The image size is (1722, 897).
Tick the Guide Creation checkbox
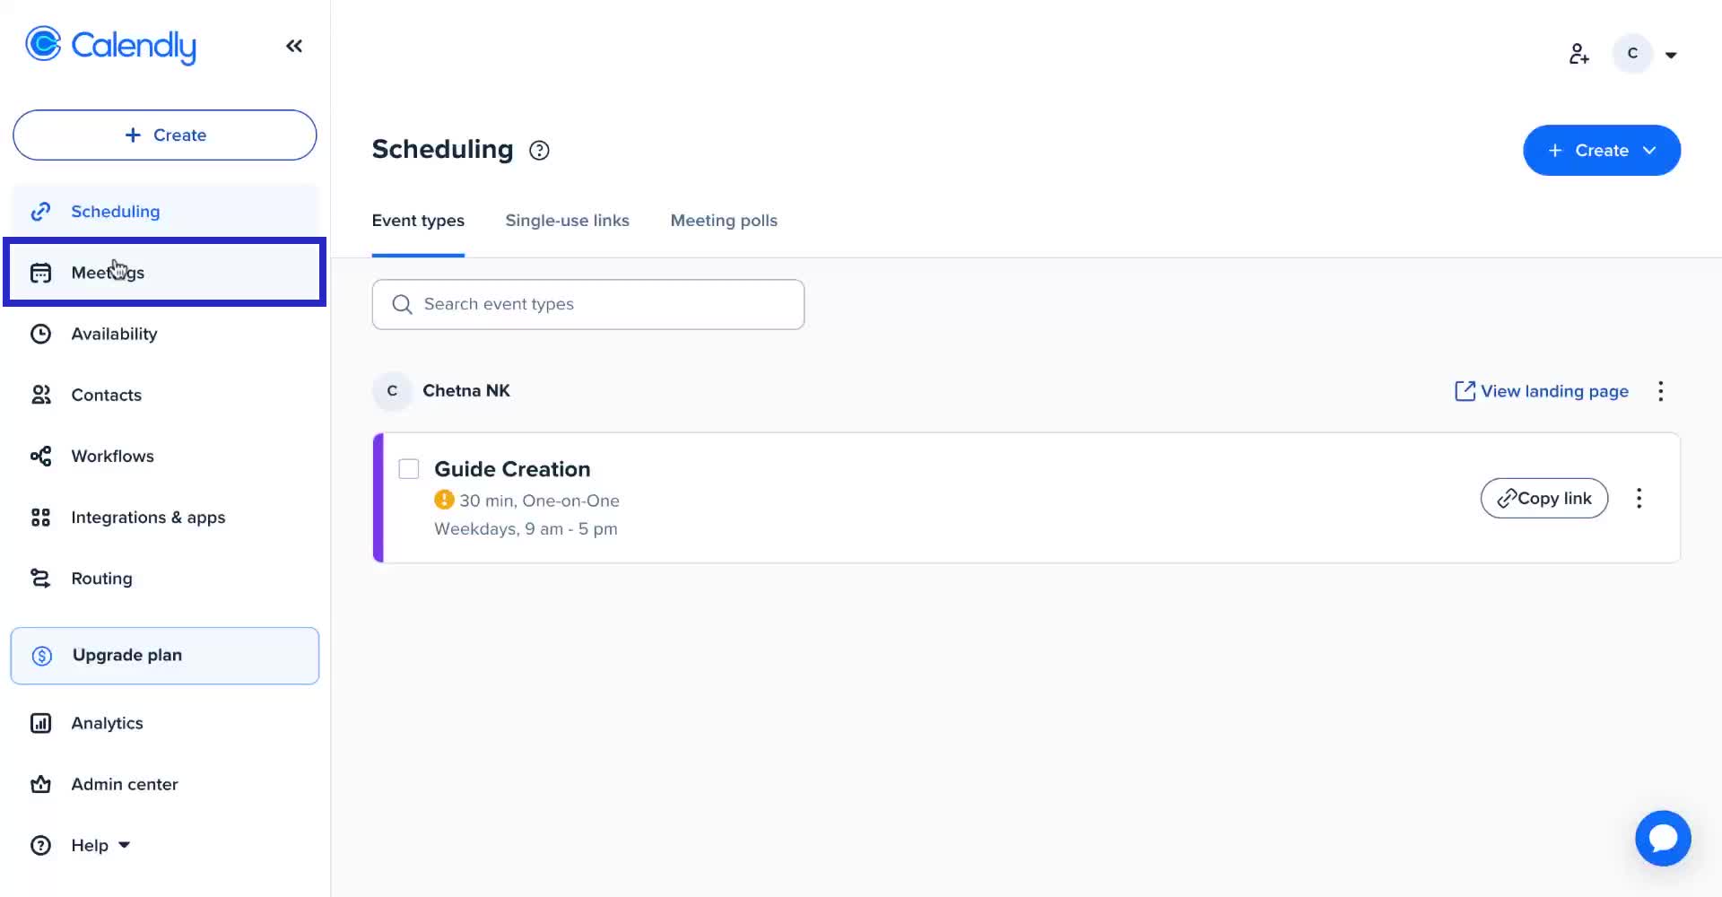click(x=409, y=469)
